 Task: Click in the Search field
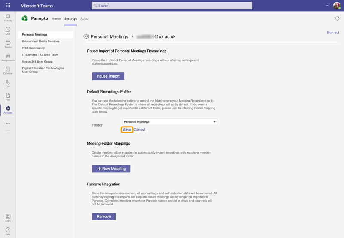pyautogui.click(x=172, y=6)
